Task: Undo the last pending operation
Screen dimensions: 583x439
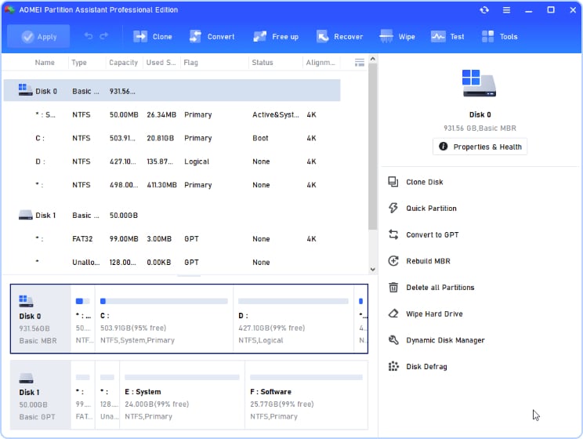Action: 89,36
